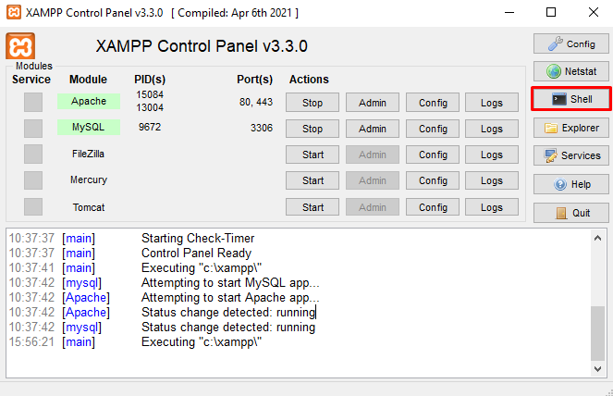Open Apache Config dropdown button

click(x=433, y=103)
